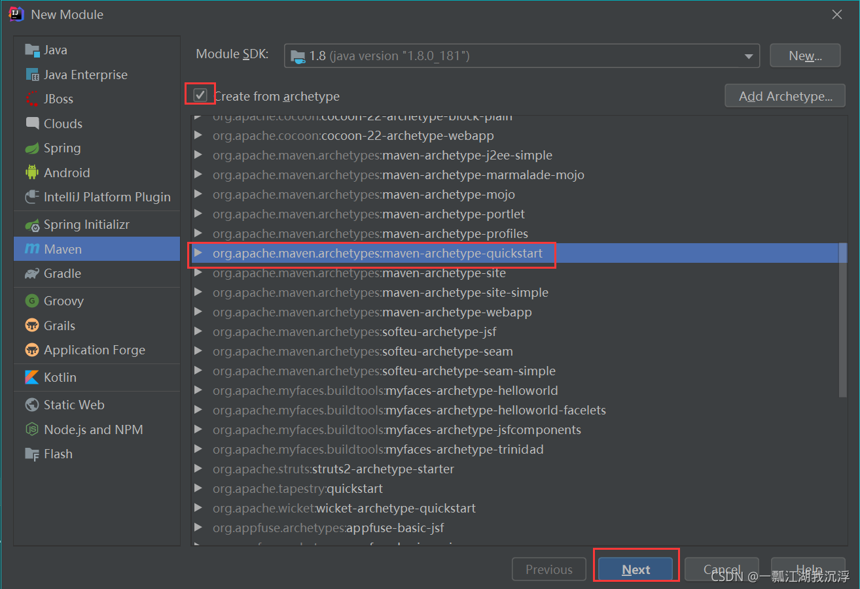Click the Application Forge icon
Viewport: 860px width, 589px height.
pyautogui.click(x=32, y=350)
